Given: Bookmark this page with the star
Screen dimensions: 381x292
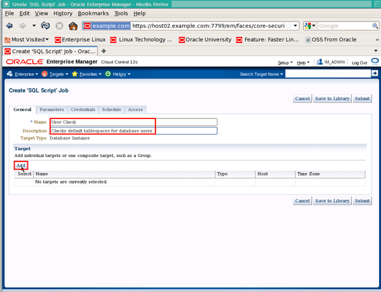Looking at the screenshot, I should [289, 26].
